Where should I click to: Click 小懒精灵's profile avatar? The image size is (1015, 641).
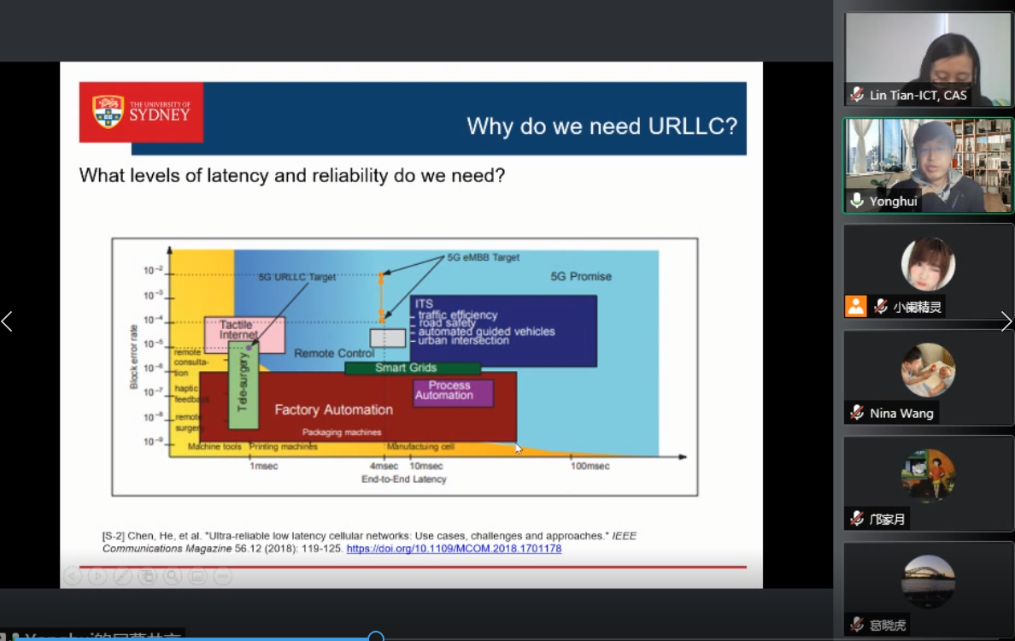click(928, 264)
